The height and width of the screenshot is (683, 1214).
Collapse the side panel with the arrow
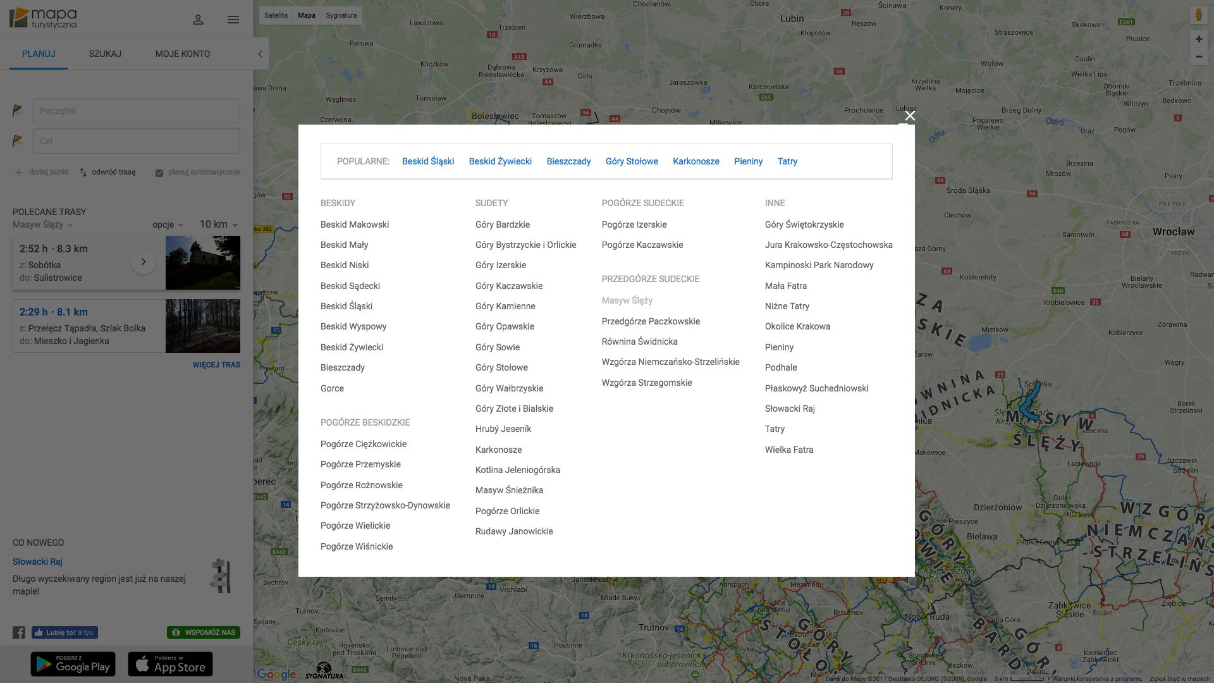pos(260,54)
